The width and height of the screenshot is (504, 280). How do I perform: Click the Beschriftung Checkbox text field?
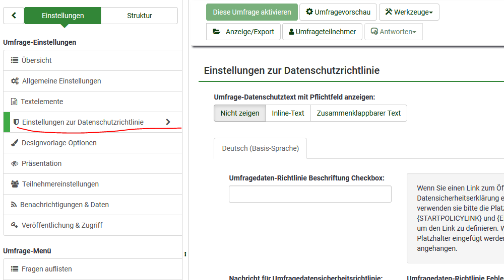click(310, 194)
